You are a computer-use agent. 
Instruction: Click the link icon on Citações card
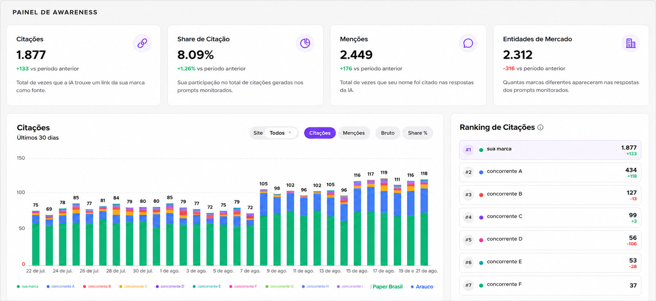(x=142, y=43)
